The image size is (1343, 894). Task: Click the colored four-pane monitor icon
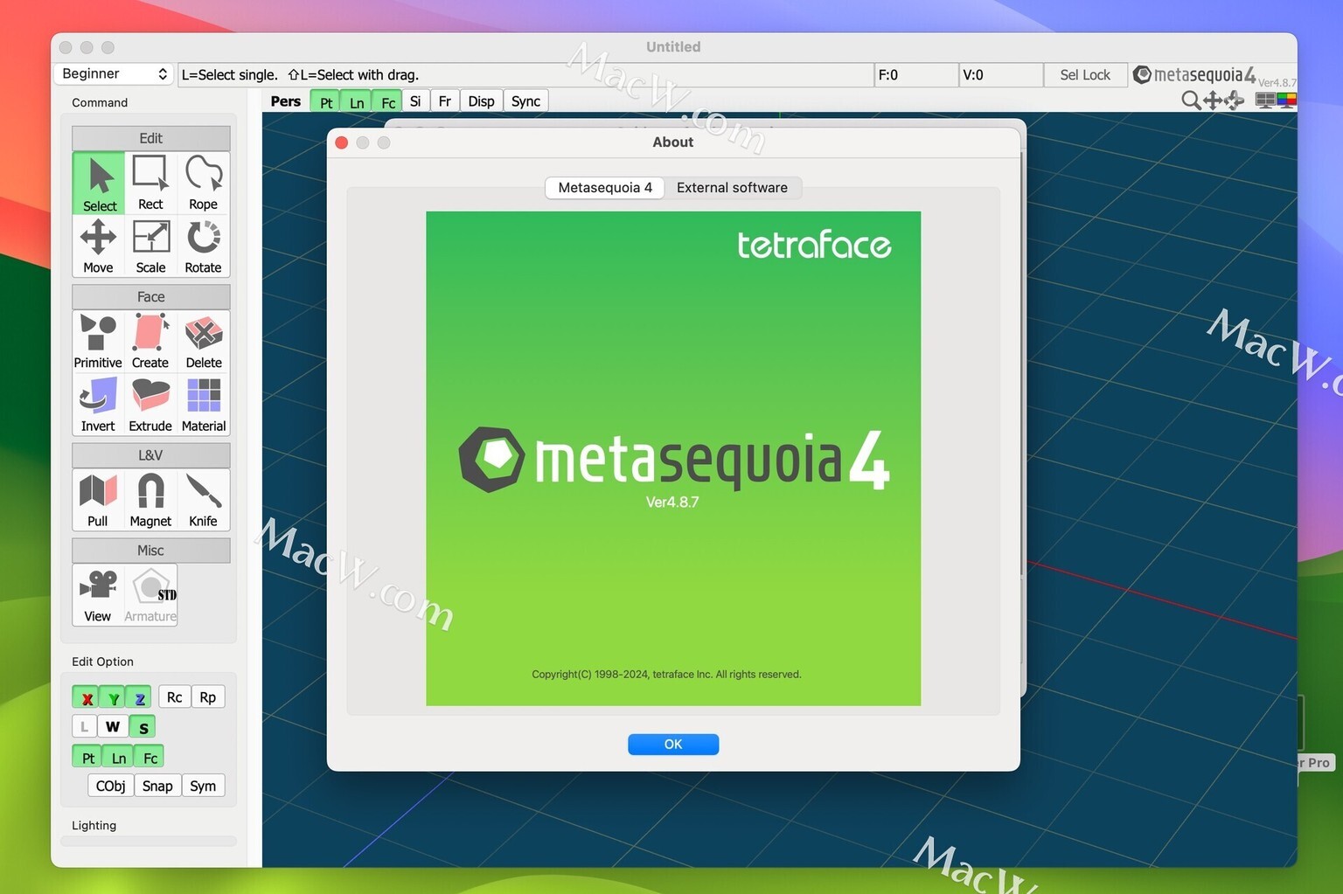[1286, 100]
